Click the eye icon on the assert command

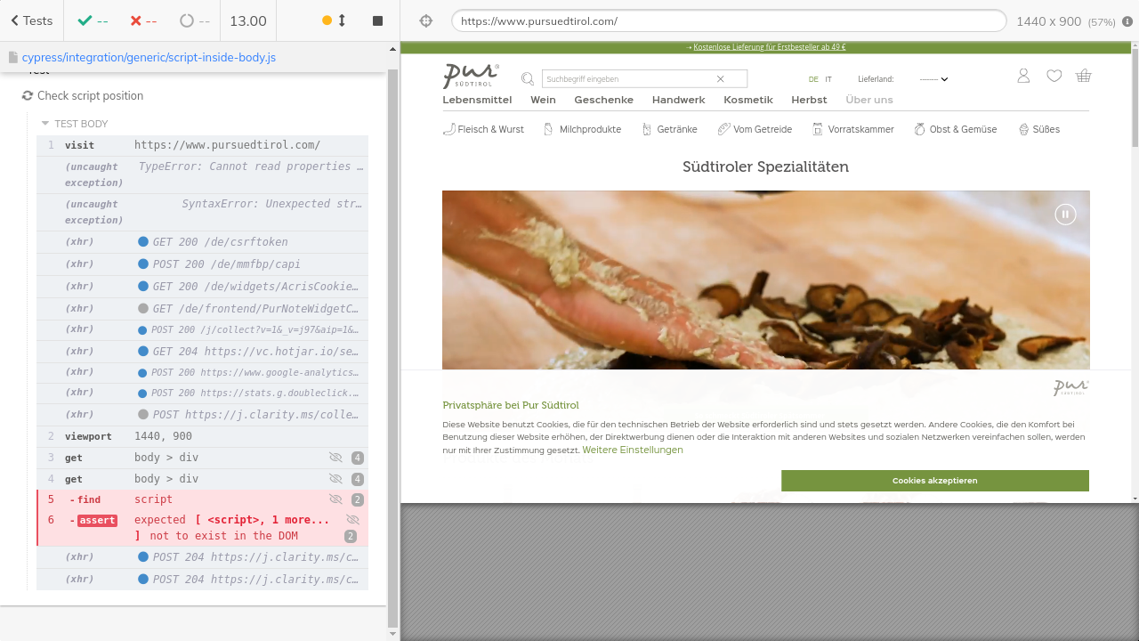[352, 519]
